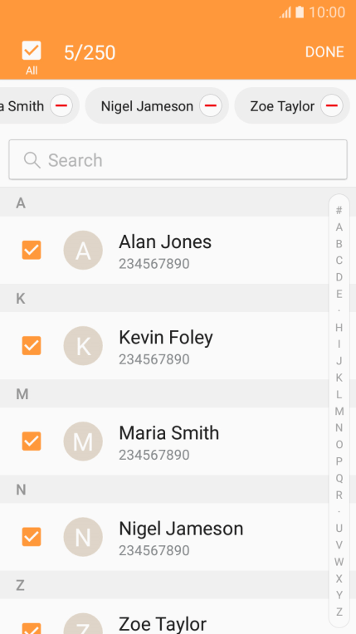Jump to # in alphabet index
Screen dimensions: 356x634
click(339, 210)
